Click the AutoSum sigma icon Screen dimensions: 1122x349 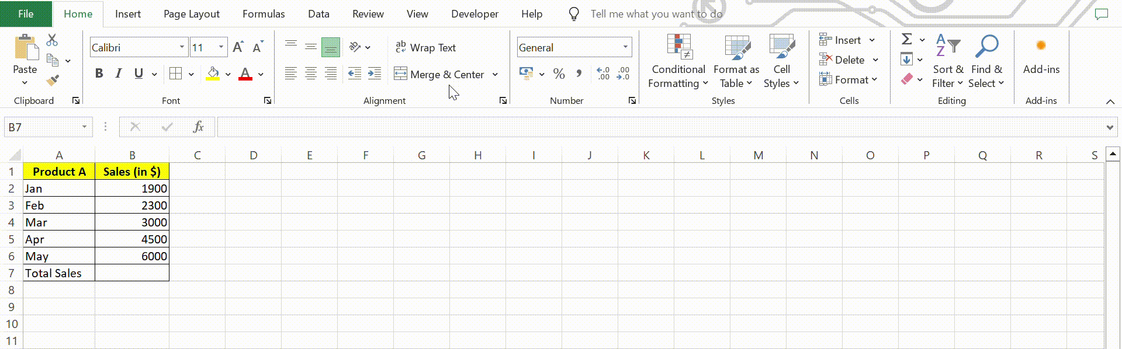[x=906, y=40]
